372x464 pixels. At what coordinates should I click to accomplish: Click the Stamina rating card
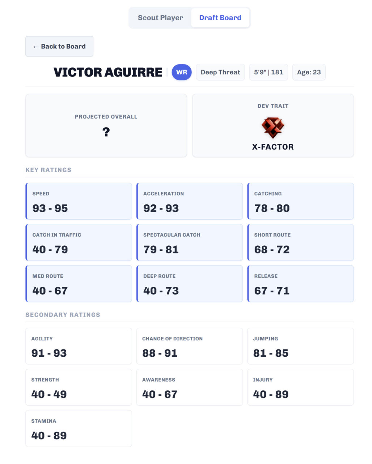coord(79,428)
